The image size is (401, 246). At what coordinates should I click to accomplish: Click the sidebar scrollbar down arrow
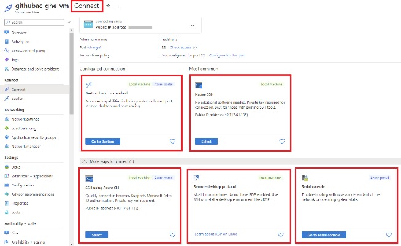tap(71, 244)
